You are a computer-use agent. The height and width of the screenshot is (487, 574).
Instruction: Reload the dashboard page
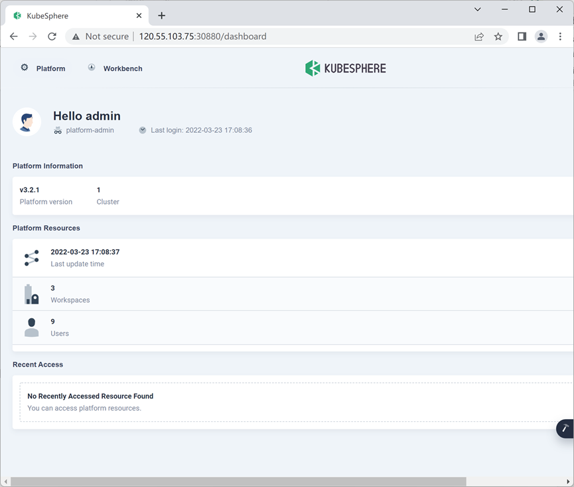(52, 37)
